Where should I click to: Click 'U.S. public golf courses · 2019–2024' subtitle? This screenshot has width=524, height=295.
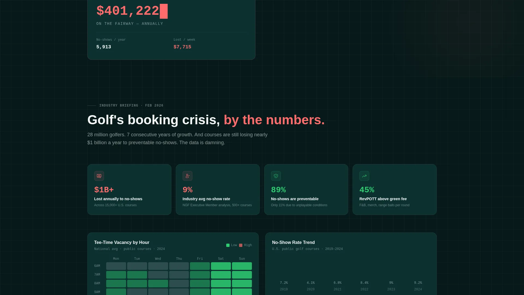tap(307, 249)
